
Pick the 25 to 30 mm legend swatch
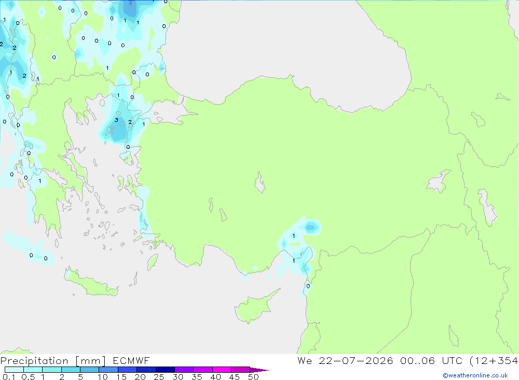click(x=165, y=370)
